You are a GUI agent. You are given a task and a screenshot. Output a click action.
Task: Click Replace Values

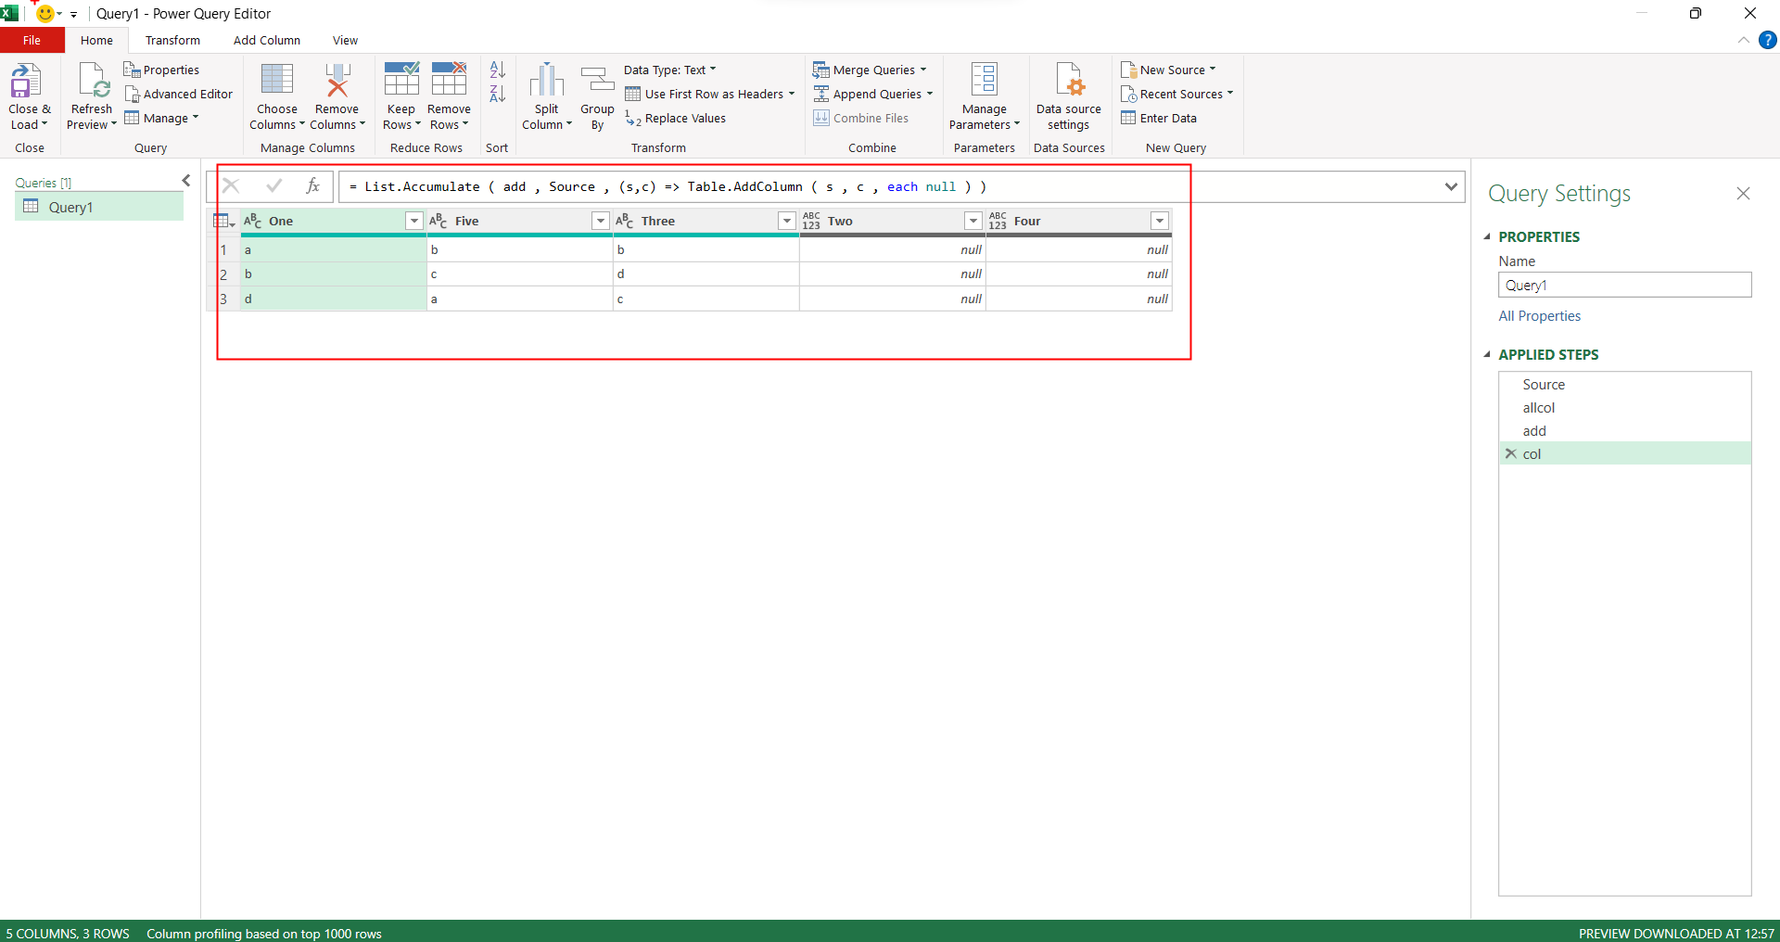point(676,118)
